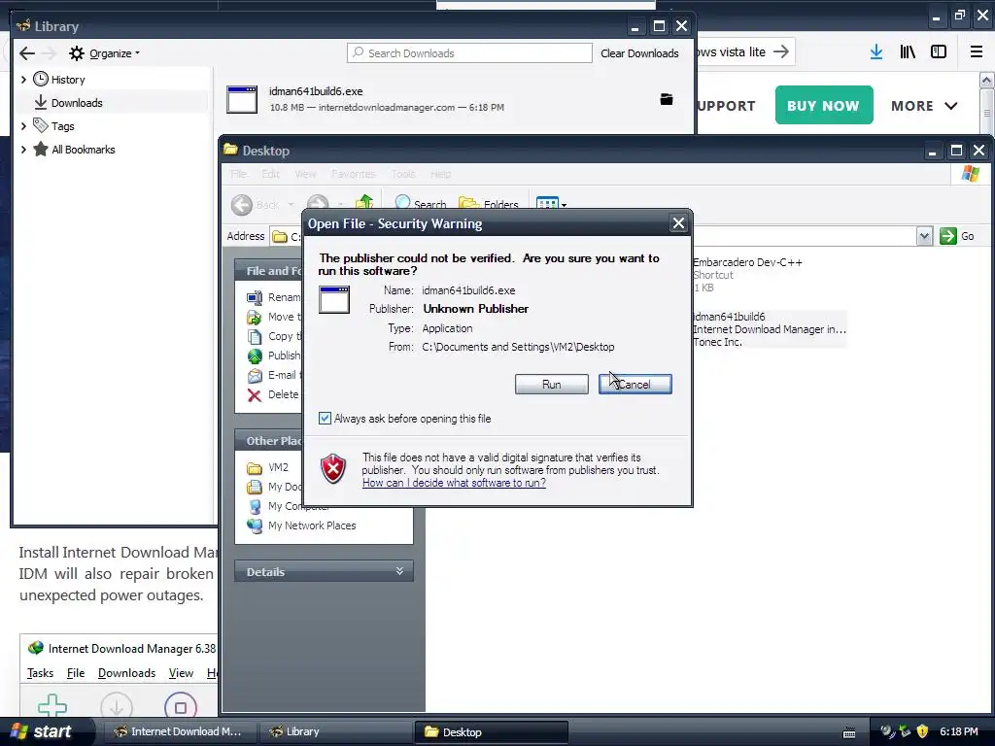Toggle Folders view in Desktop window toolbar
The image size is (995, 746).
pyautogui.click(x=488, y=204)
